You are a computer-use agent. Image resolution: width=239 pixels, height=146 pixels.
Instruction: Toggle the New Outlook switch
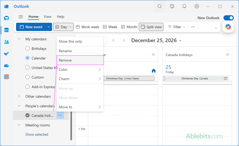coord(228,18)
